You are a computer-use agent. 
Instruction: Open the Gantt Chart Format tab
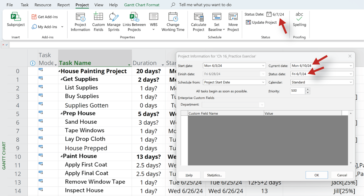(x=142, y=5)
